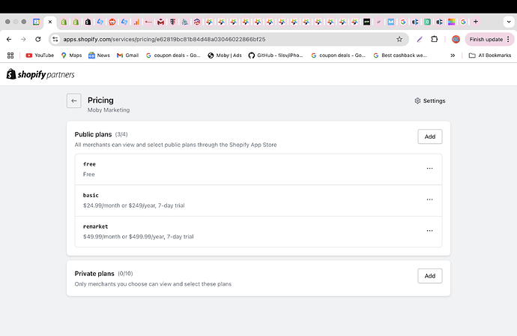The image size is (517, 336).
Task: Switch to the Reddit tab
Action: 112,22
